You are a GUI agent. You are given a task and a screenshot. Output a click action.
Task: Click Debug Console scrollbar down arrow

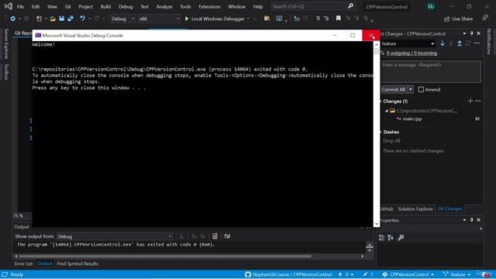point(377,224)
